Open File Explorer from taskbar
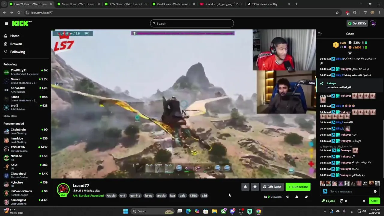This screenshot has width=384, height=216. (x=214, y=211)
